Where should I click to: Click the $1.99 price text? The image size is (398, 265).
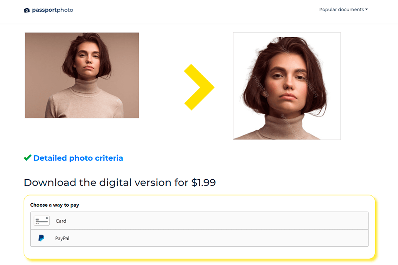pyautogui.click(x=203, y=183)
